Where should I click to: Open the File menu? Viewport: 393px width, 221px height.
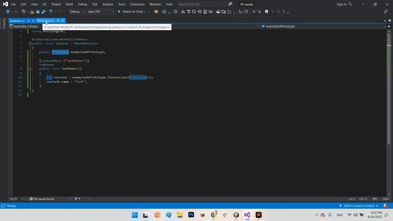(x=14, y=4)
